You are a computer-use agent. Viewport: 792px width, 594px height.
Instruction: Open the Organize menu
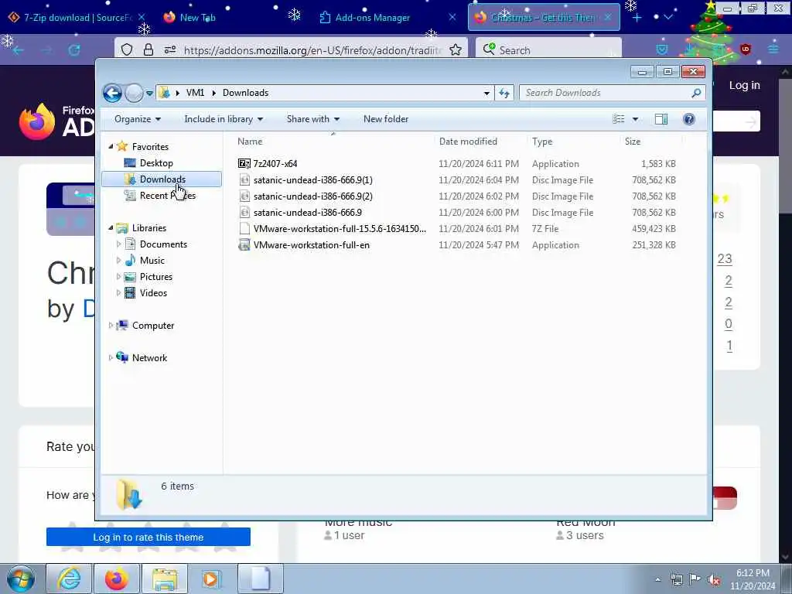coord(138,119)
